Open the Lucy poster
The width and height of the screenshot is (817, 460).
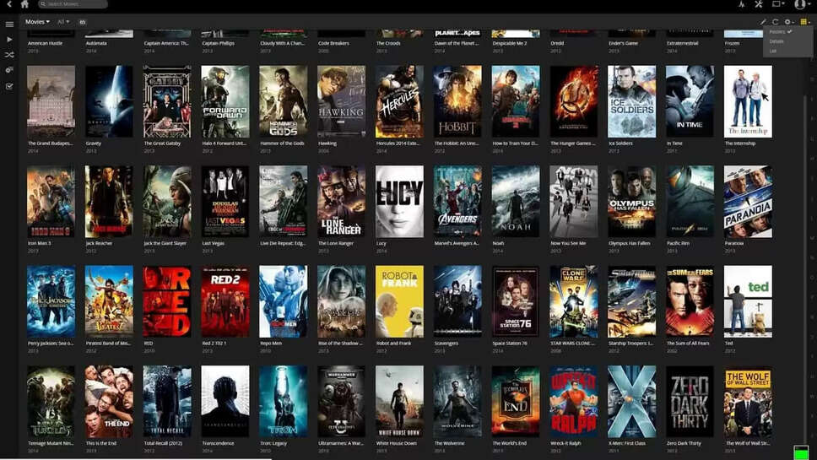(x=400, y=202)
